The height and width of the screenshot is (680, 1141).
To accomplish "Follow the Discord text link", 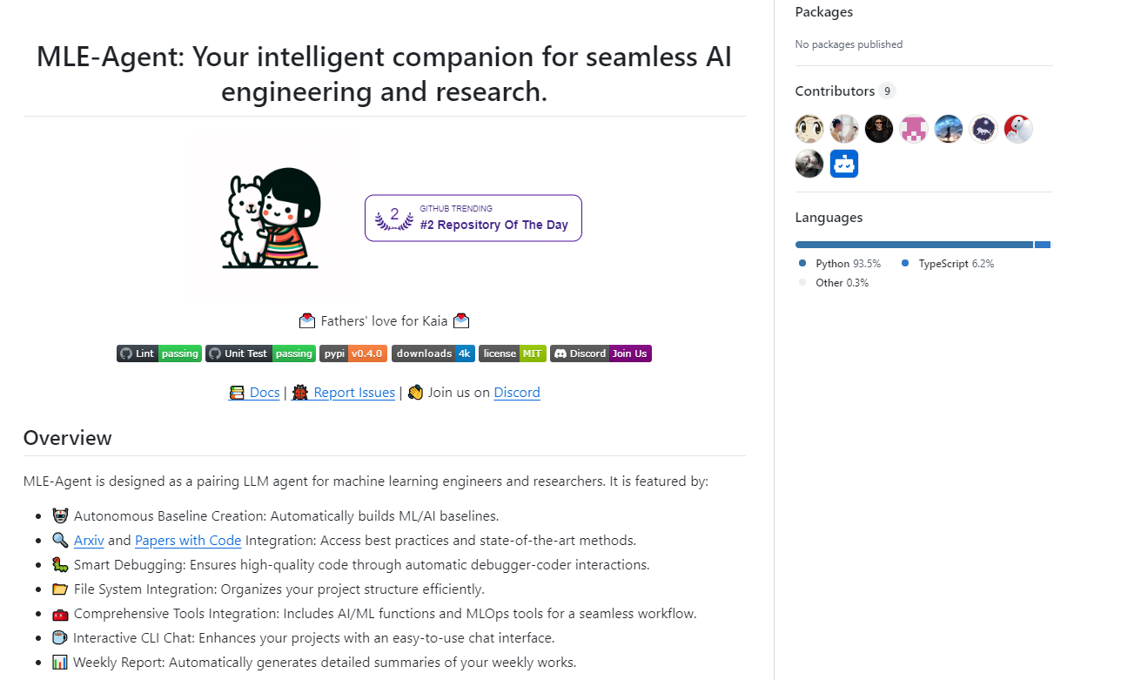I will pyautogui.click(x=517, y=393).
